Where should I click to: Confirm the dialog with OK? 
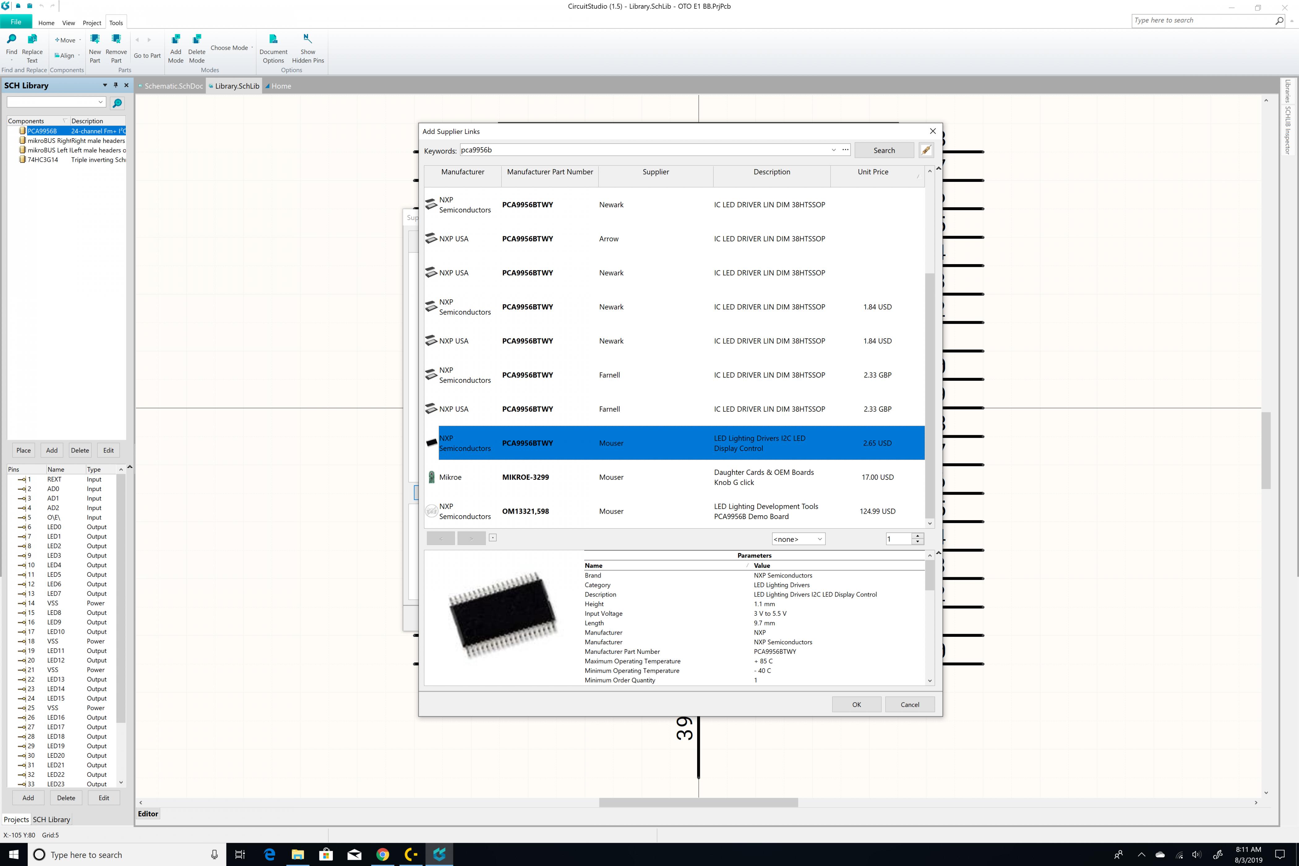[856, 704]
